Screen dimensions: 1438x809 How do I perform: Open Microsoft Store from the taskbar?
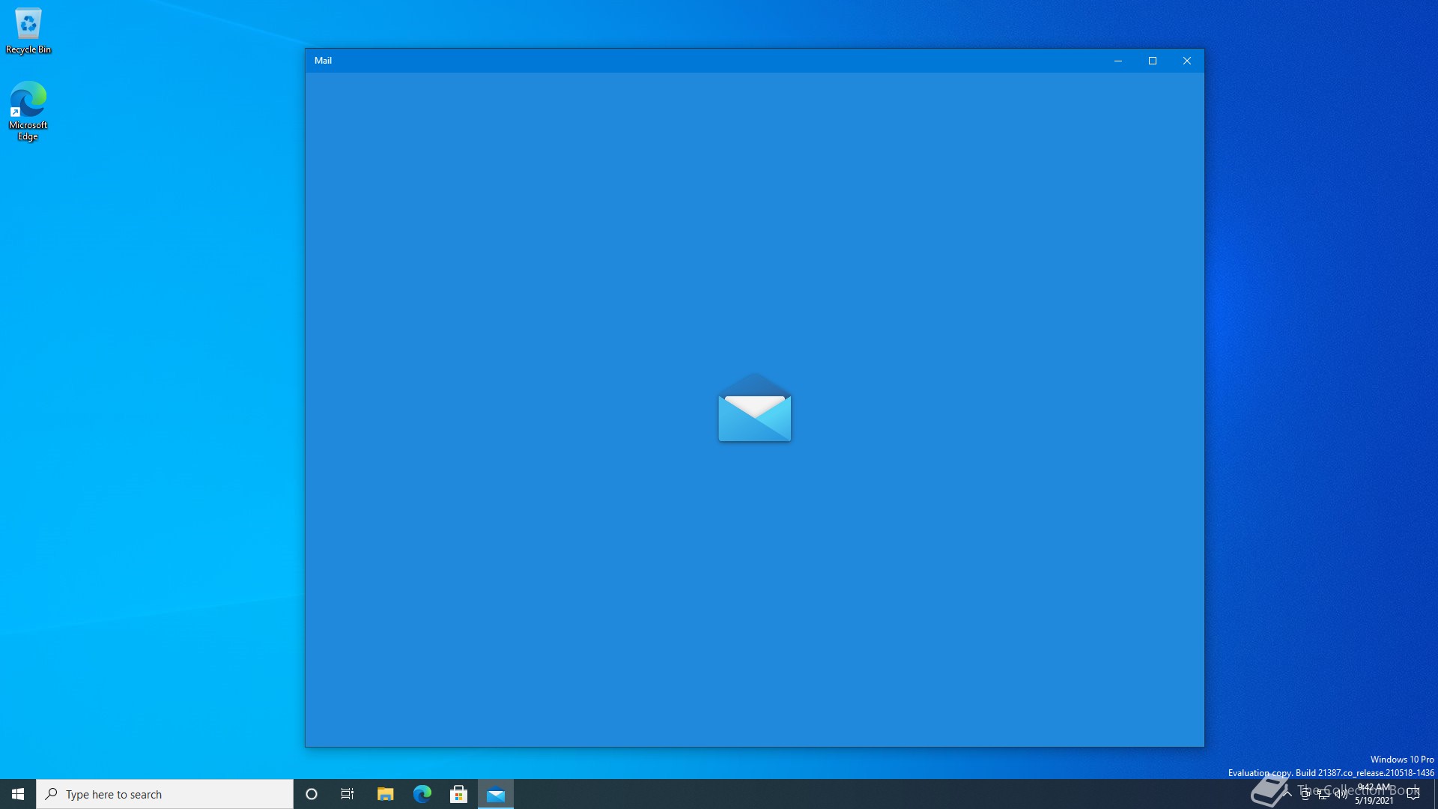pyautogui.click(x=458, y=794)
